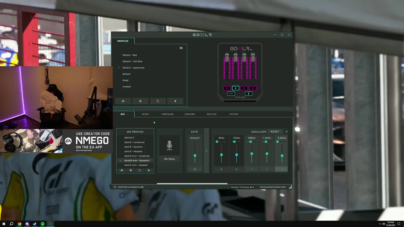Screen dimensions: 404x227
Task: Select the Undead profile
Action: click(127, 87)
